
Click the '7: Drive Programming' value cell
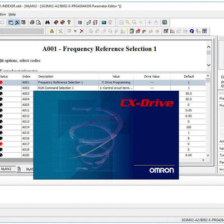116,82
